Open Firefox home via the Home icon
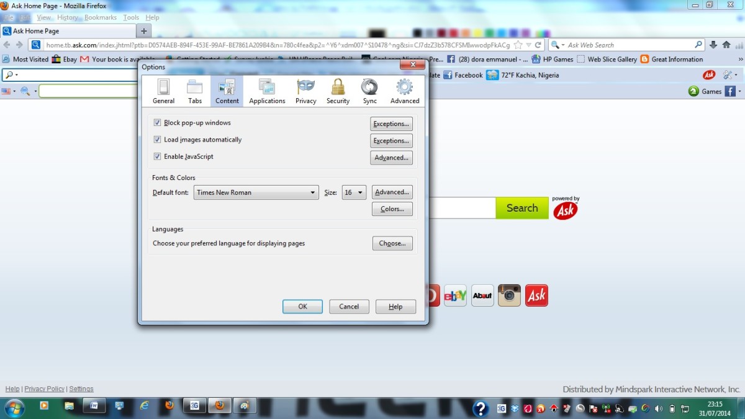This screenshot has height=419, width=745. pyautogui.click(x=726, y=45)
